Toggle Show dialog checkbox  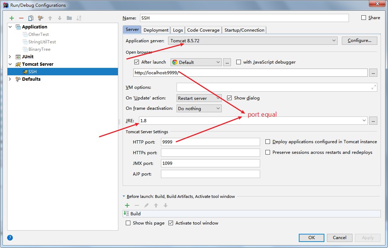click(230, 98)
